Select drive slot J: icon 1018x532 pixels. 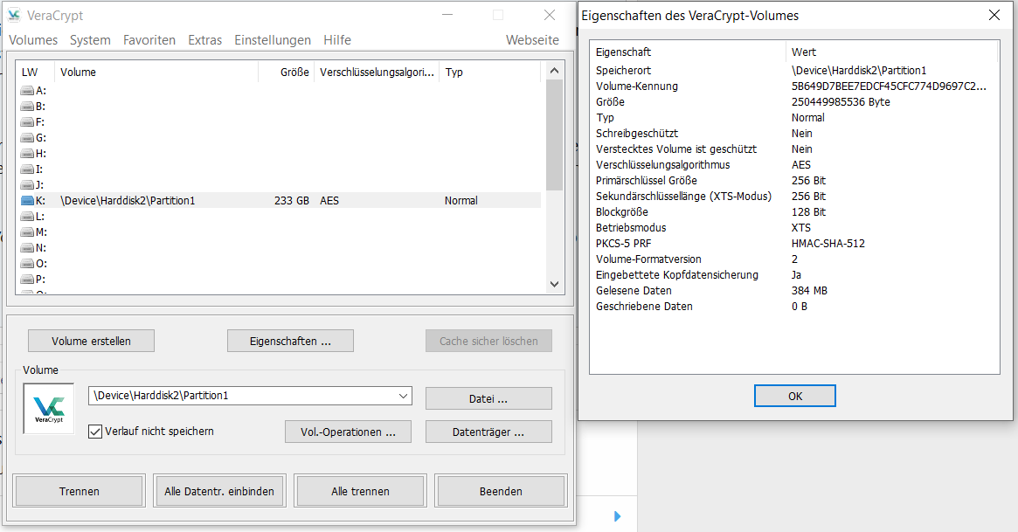coord(27,185)
